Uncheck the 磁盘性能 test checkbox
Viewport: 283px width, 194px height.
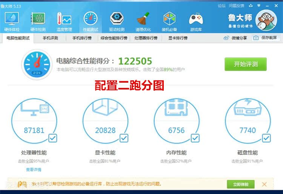(266, 138)
